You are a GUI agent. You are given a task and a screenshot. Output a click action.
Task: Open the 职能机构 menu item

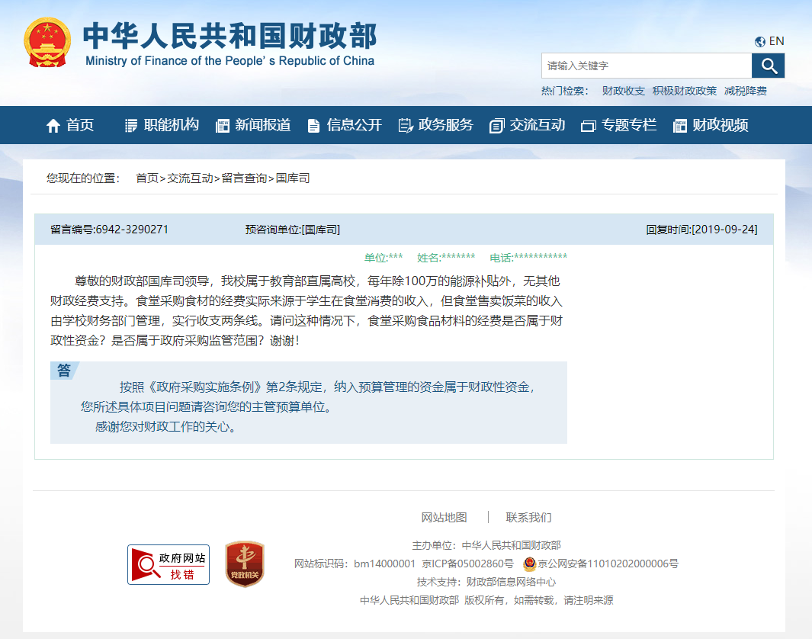(x=172, y=125)
